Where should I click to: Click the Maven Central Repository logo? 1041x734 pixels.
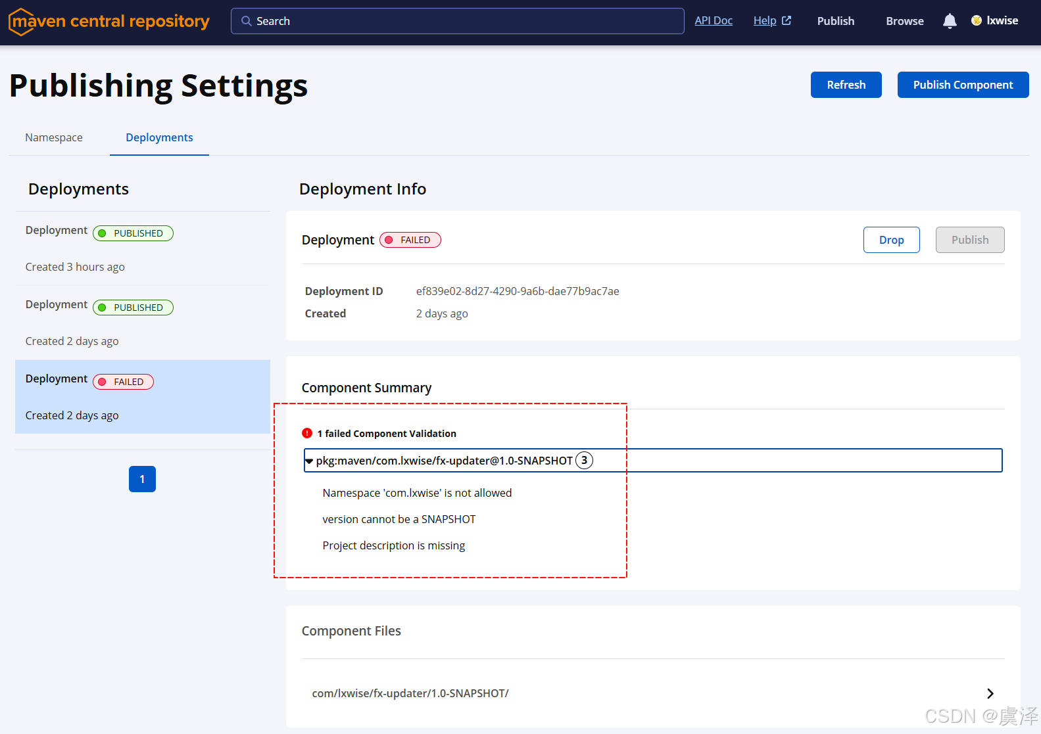[x=109, y=22]
